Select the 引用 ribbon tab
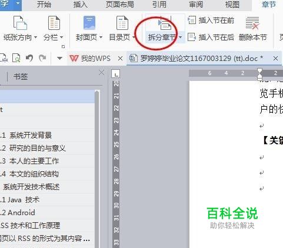 pyautogui.click(x=159, y=5)
